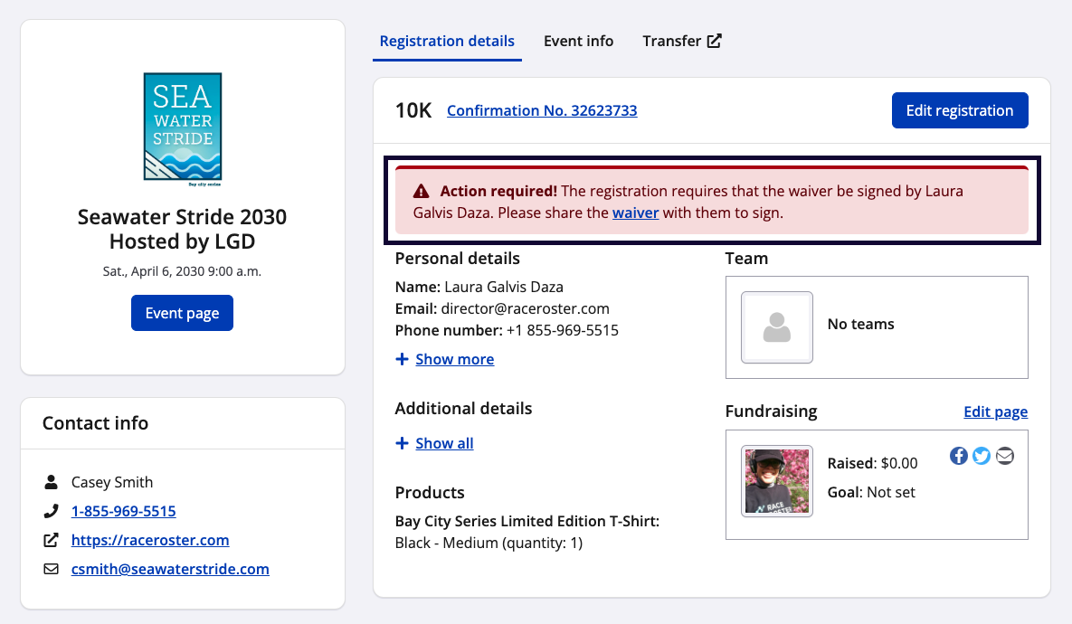This screenshot has height=624, width=1072.
Task: Click the team placeholder avatar icon
Action: (x=776, y=327)
